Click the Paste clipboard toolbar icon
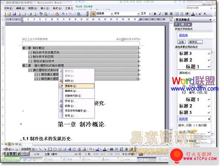 (57, 14)
